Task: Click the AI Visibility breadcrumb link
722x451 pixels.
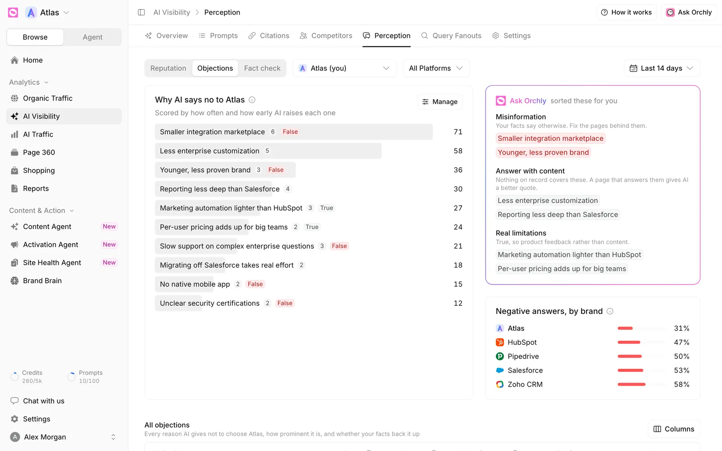Action: pyautogui.click(x=171, y=12)
